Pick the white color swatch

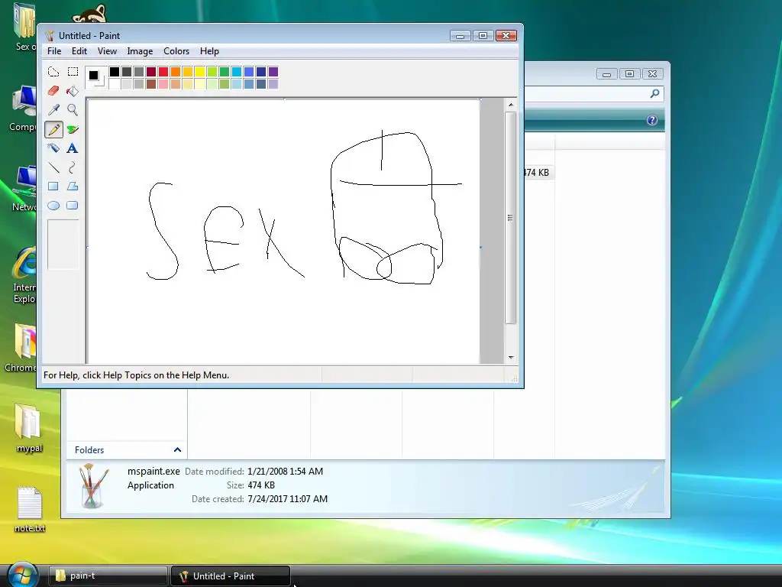click(x=115, y=84)
